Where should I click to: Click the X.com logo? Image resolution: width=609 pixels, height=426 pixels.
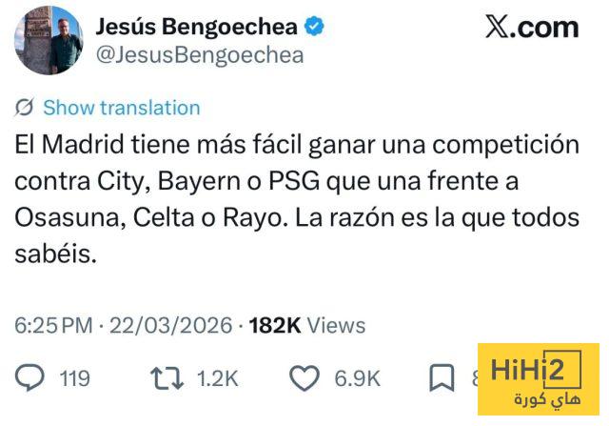pos(531,28)
